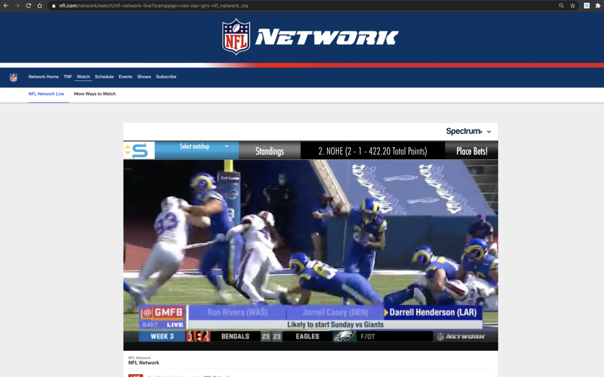This screenshot has height=377, width=604.
Task: Select the NFL Network Live tab
Action: coord(46,94)
